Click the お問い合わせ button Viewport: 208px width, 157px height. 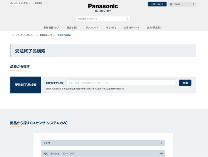pos(157,4)
